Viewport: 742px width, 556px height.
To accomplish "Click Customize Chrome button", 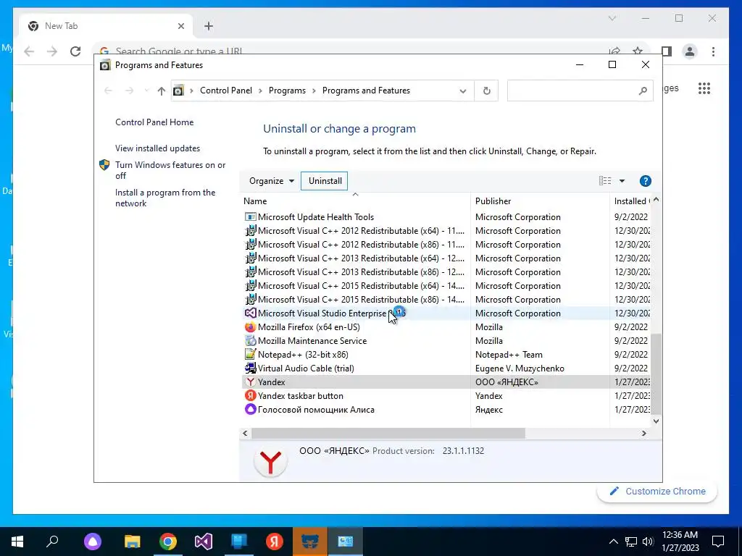I will tap(656, 492).
